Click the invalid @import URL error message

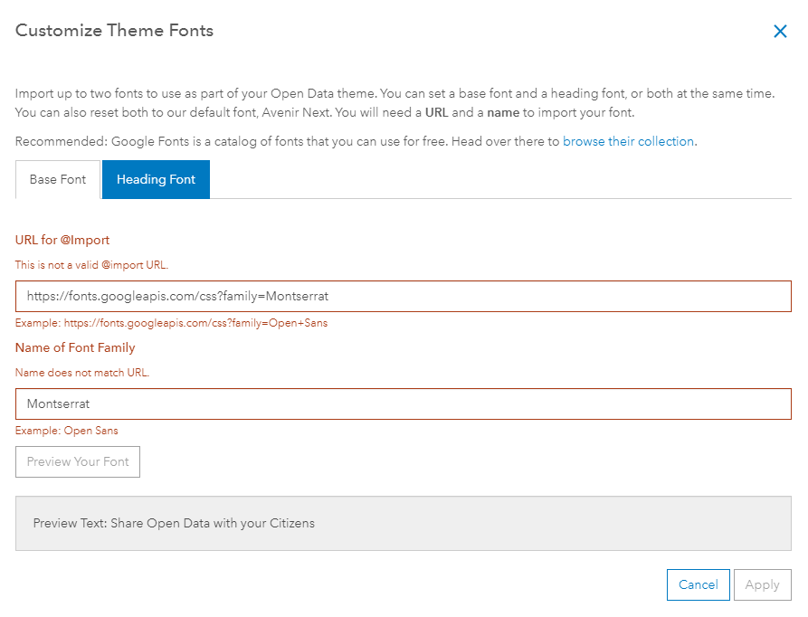point(91,265)
